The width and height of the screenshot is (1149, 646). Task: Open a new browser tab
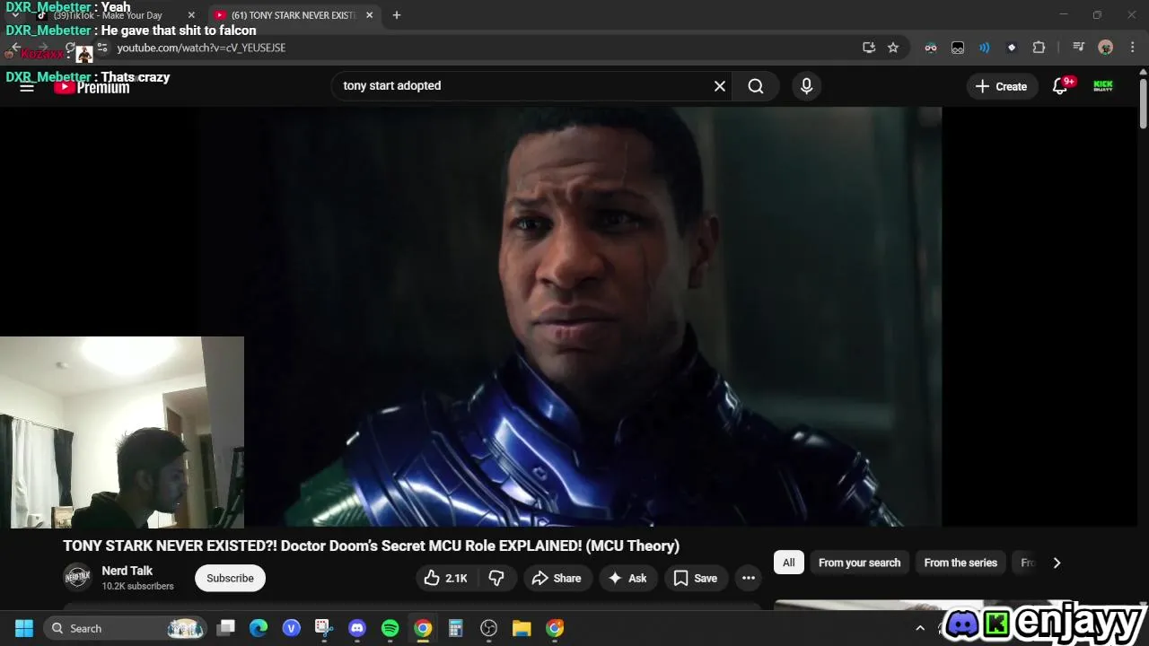397,15
